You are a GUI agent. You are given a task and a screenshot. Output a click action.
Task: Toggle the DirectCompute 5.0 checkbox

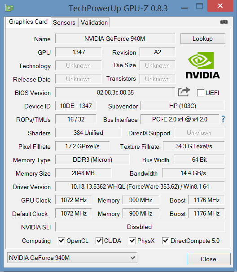[x=166, y=241]
